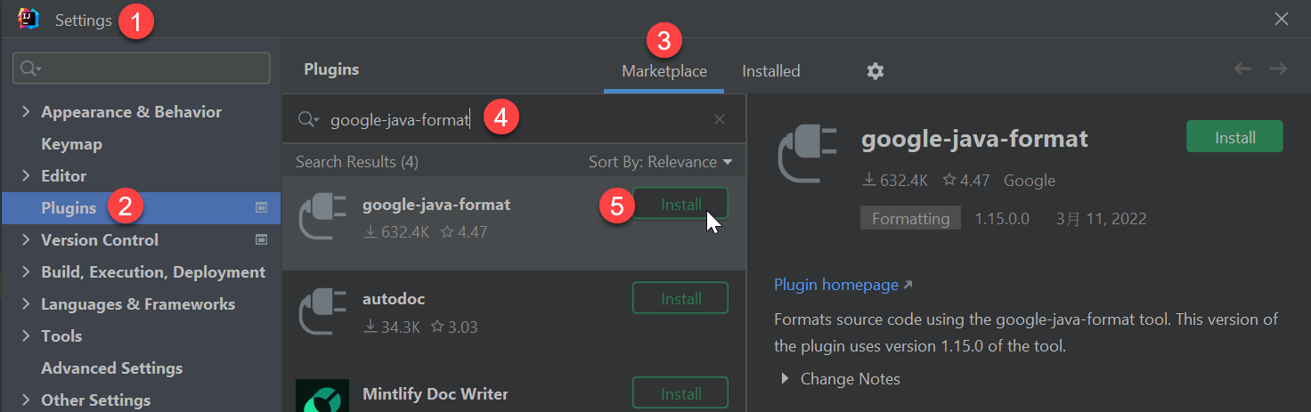Click the 34.3K downloads count for autodoc

(x=392, y=327)
